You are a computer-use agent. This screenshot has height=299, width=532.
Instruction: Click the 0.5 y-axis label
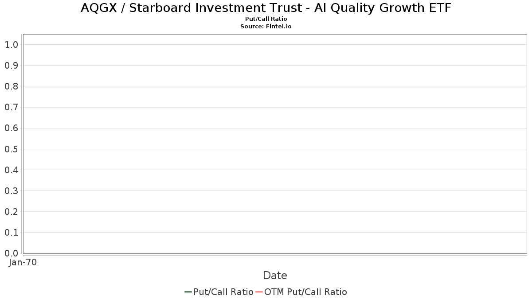click(x=11, y=149)
